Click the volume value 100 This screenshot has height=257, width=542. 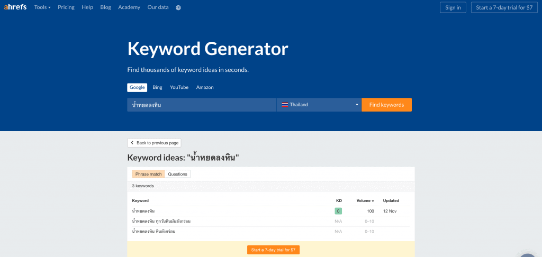point(371,210)
